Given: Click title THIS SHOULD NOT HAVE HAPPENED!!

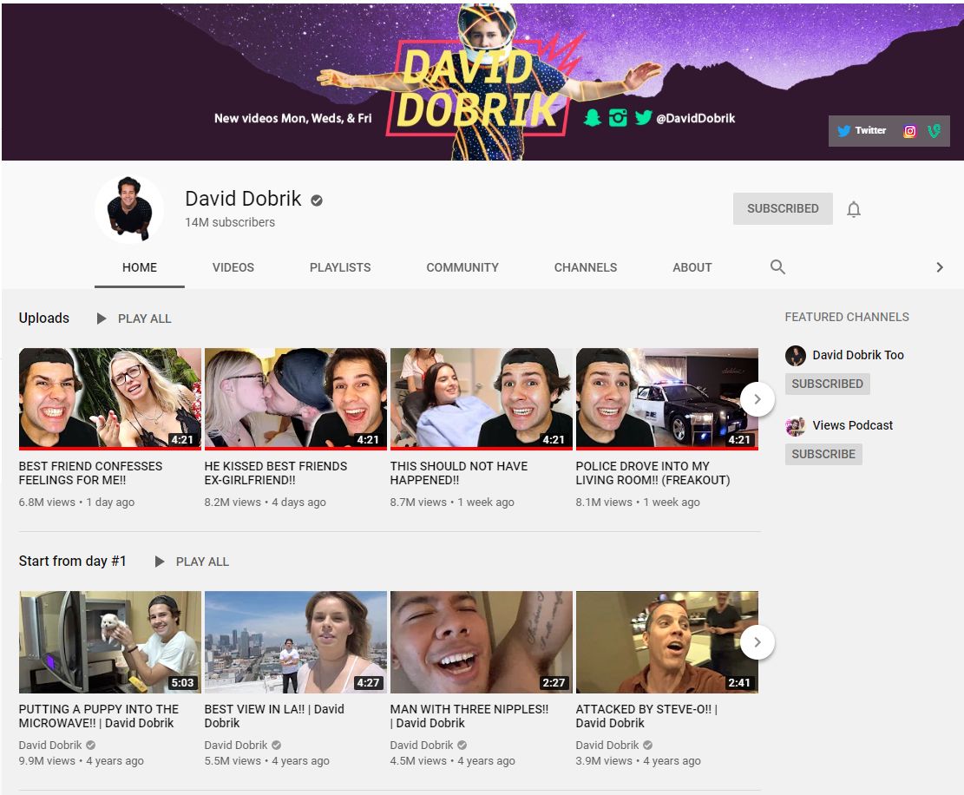Looking at the screenshot, I should pos(459,473).
